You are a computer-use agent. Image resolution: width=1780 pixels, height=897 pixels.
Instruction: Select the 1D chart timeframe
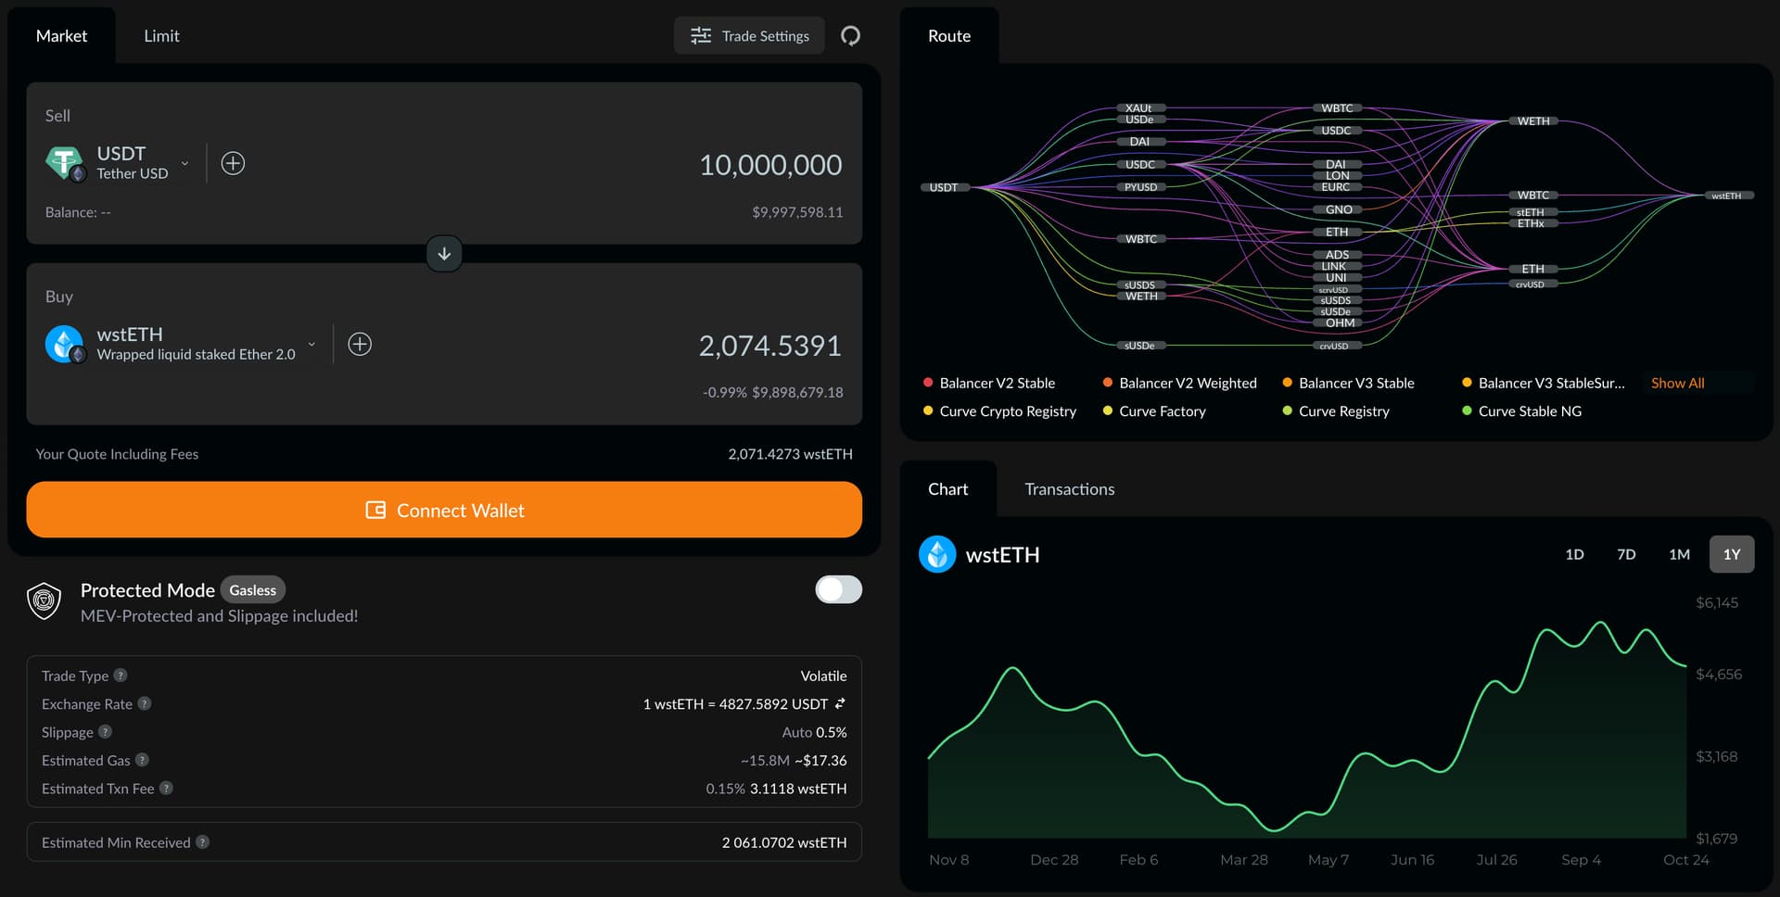[1574, 554]
